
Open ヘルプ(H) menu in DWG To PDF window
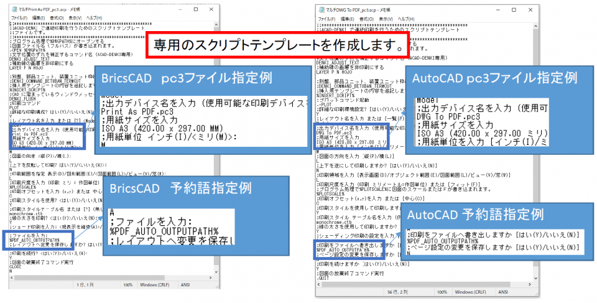[406, 18]
